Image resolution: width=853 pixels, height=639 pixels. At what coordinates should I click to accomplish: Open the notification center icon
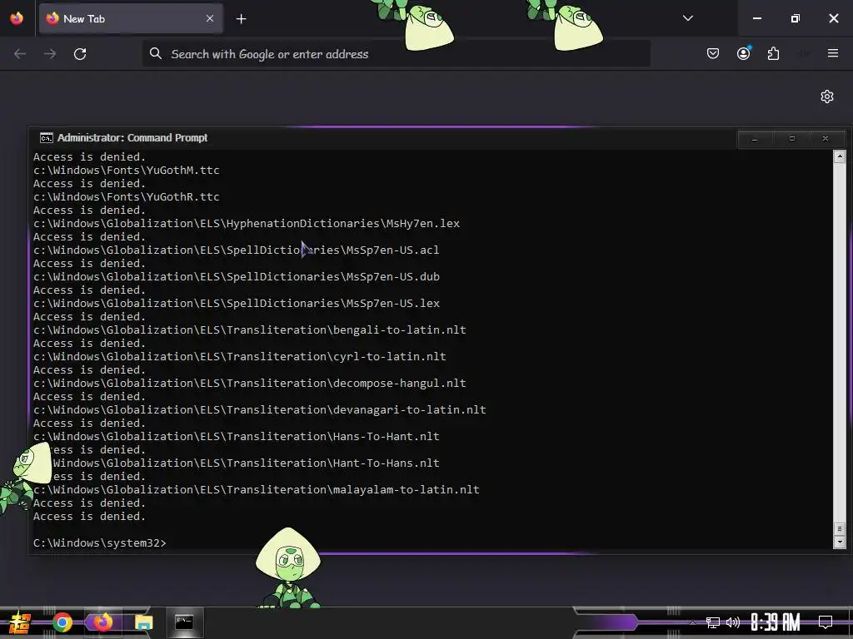click(826, 622)
